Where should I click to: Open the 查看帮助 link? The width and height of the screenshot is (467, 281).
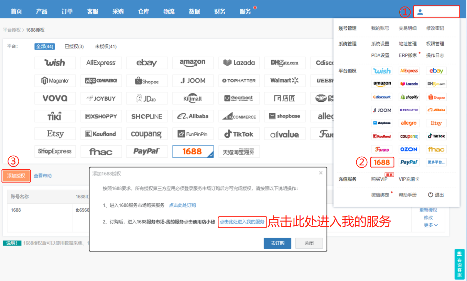tap(43, 176)
